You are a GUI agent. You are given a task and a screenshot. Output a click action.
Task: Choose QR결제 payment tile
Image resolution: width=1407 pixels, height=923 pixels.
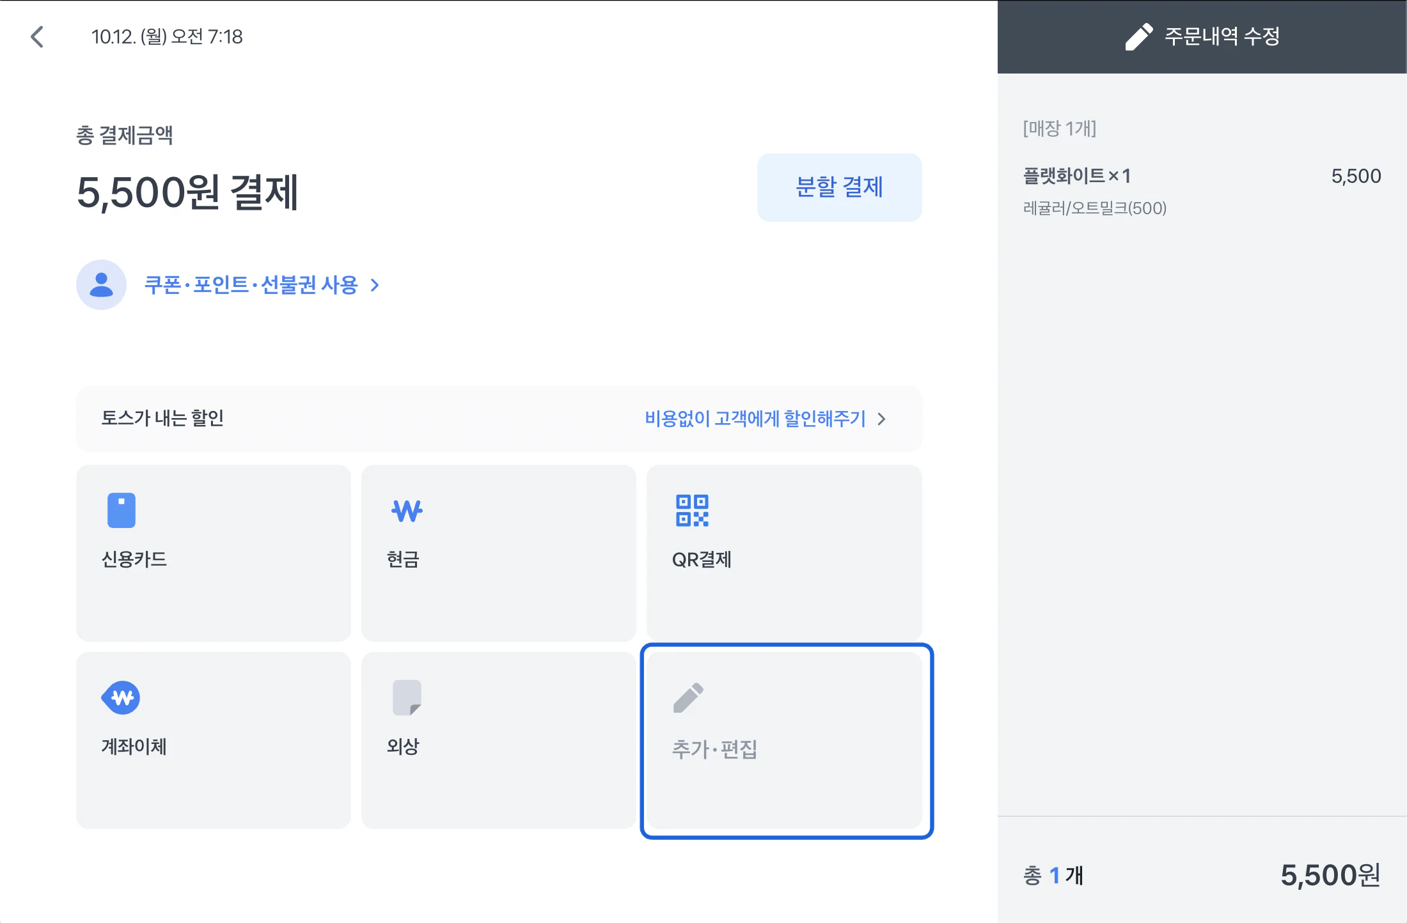point(784,553)
